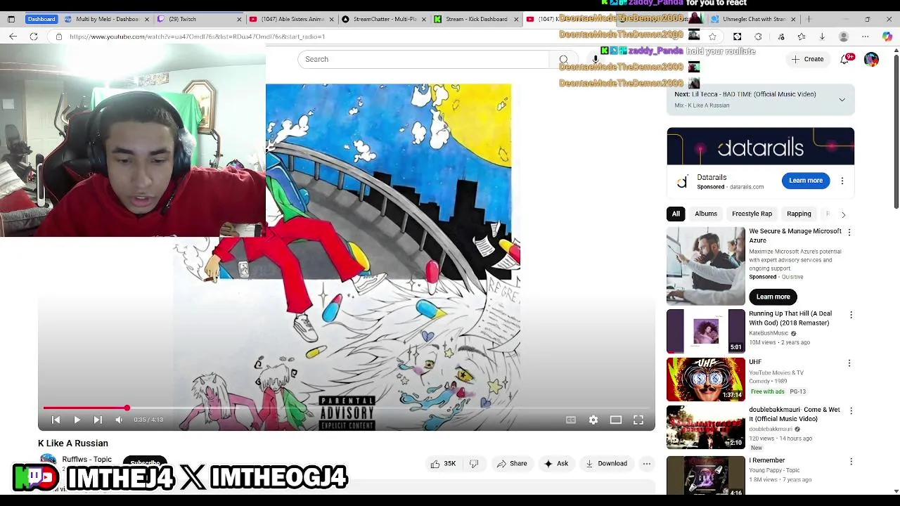Open the Datarails ad banner

point(760,146)
